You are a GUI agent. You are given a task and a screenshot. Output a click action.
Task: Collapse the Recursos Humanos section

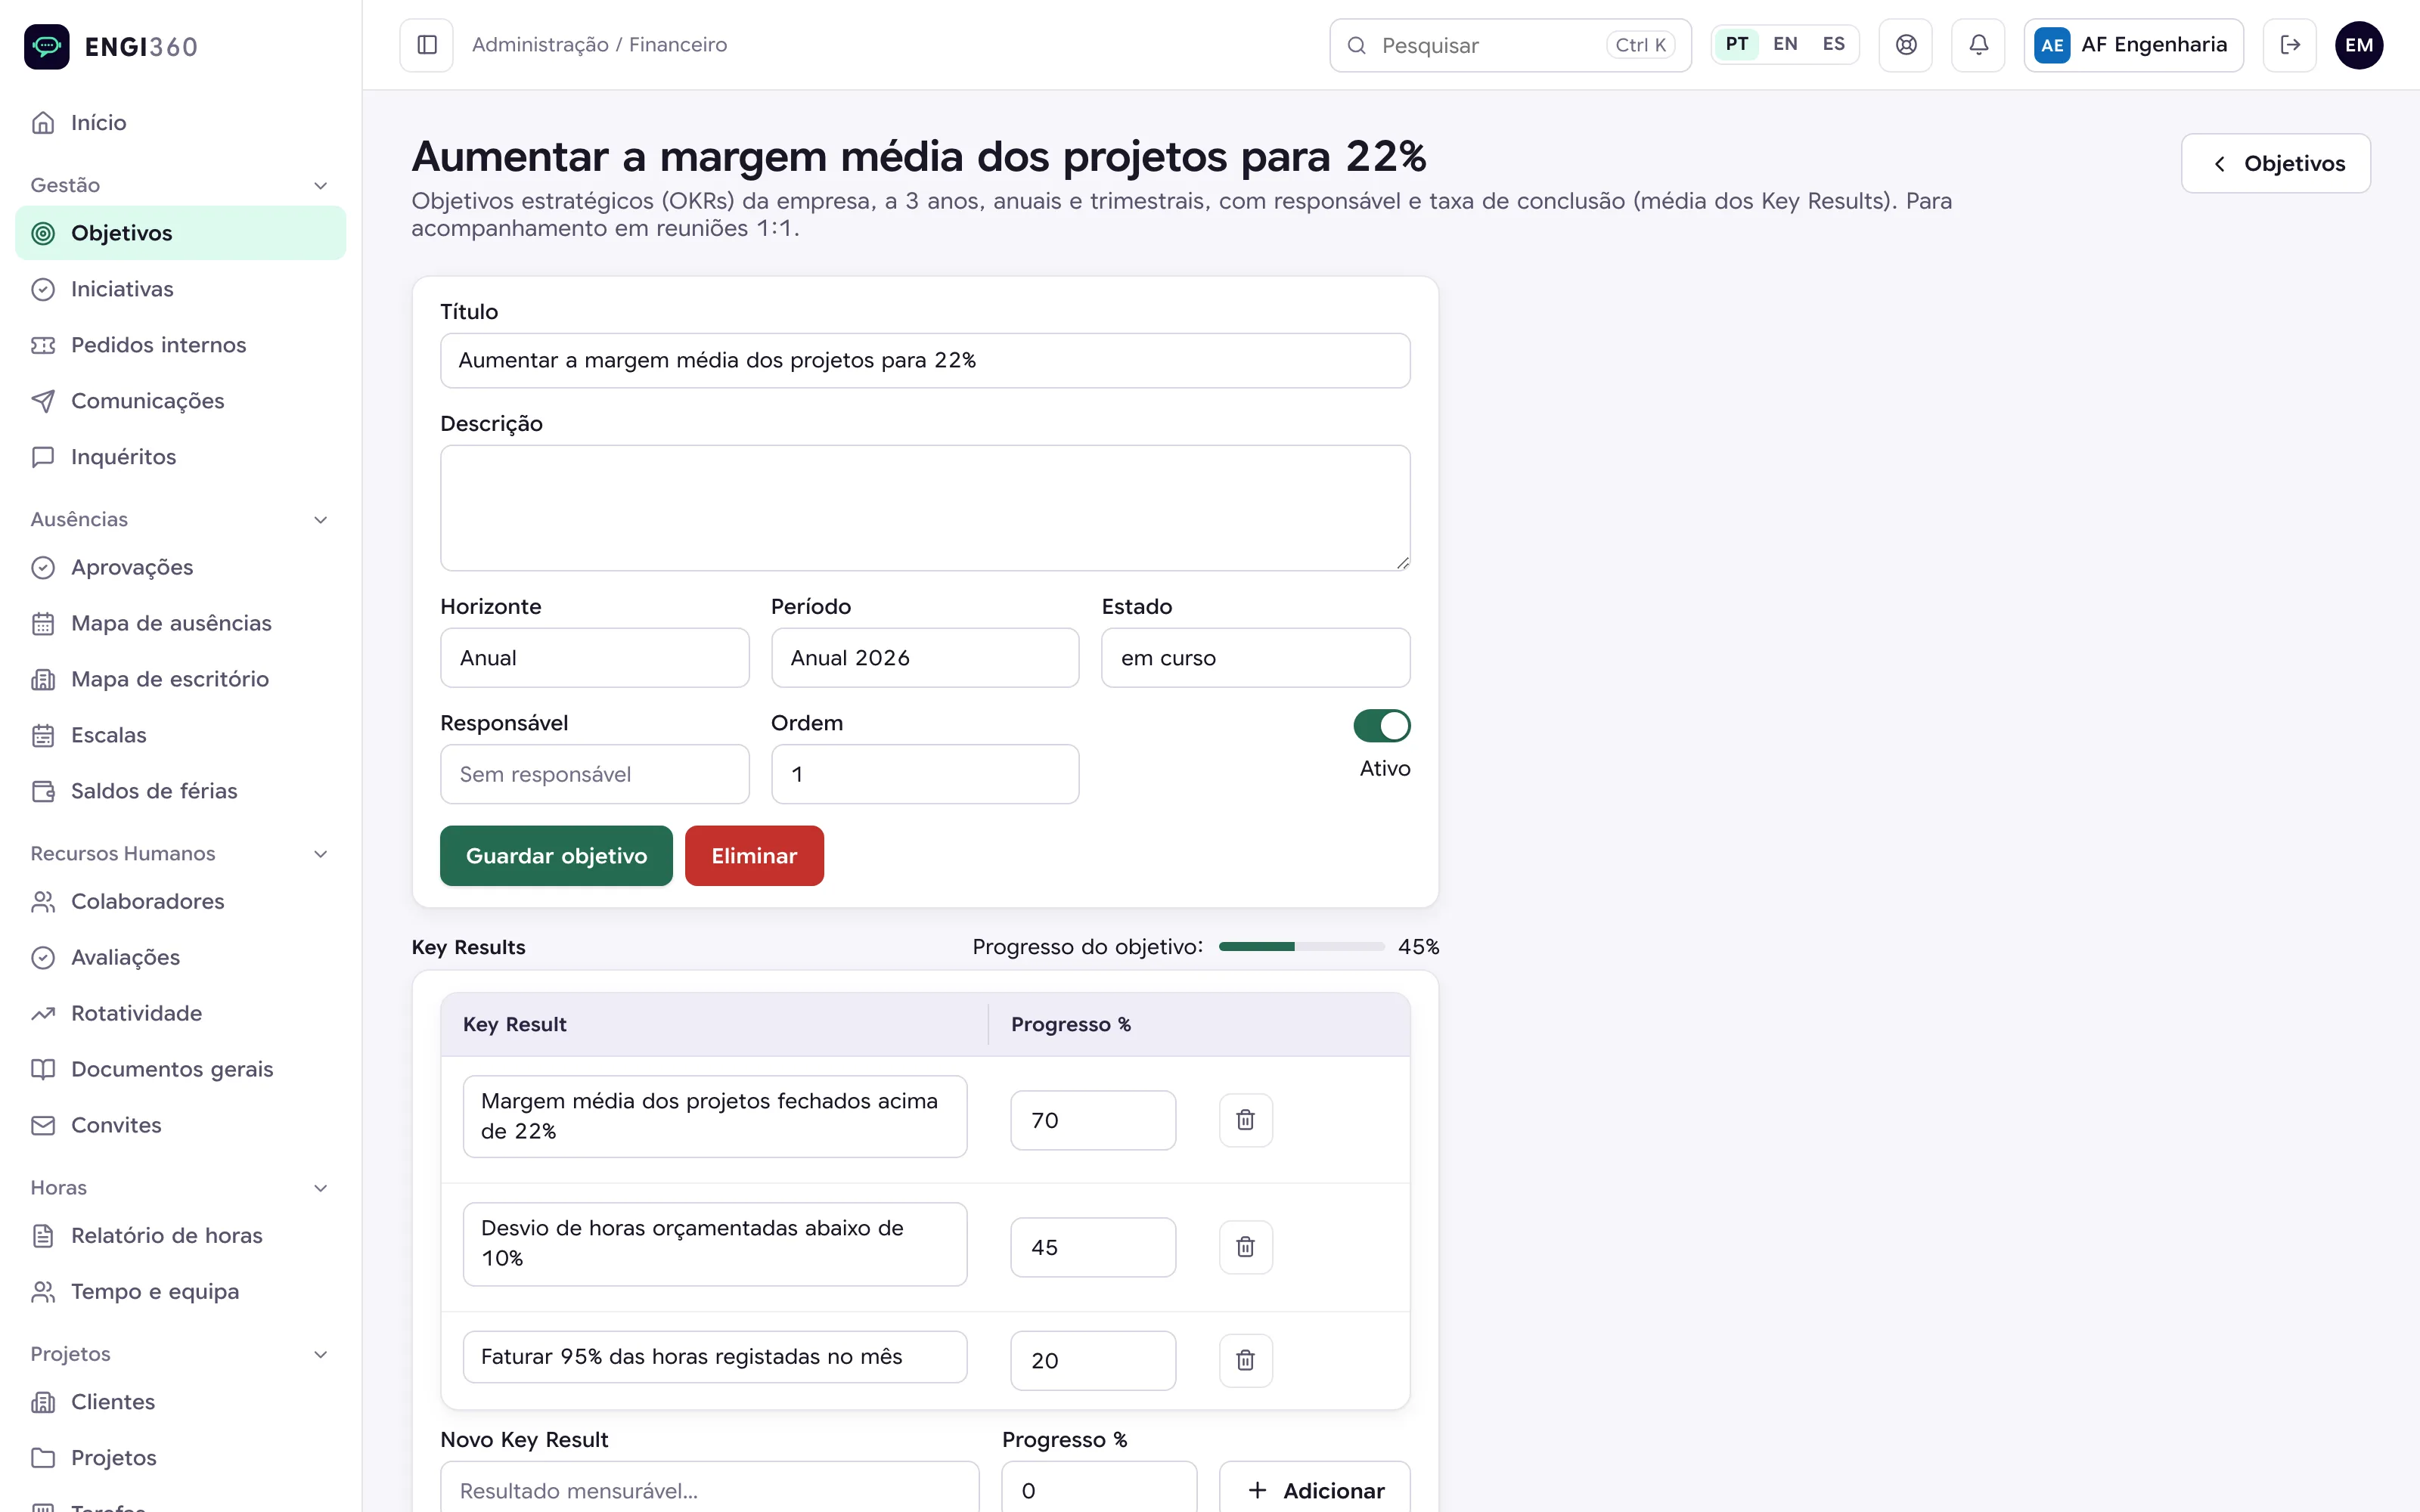click(320, 853)
